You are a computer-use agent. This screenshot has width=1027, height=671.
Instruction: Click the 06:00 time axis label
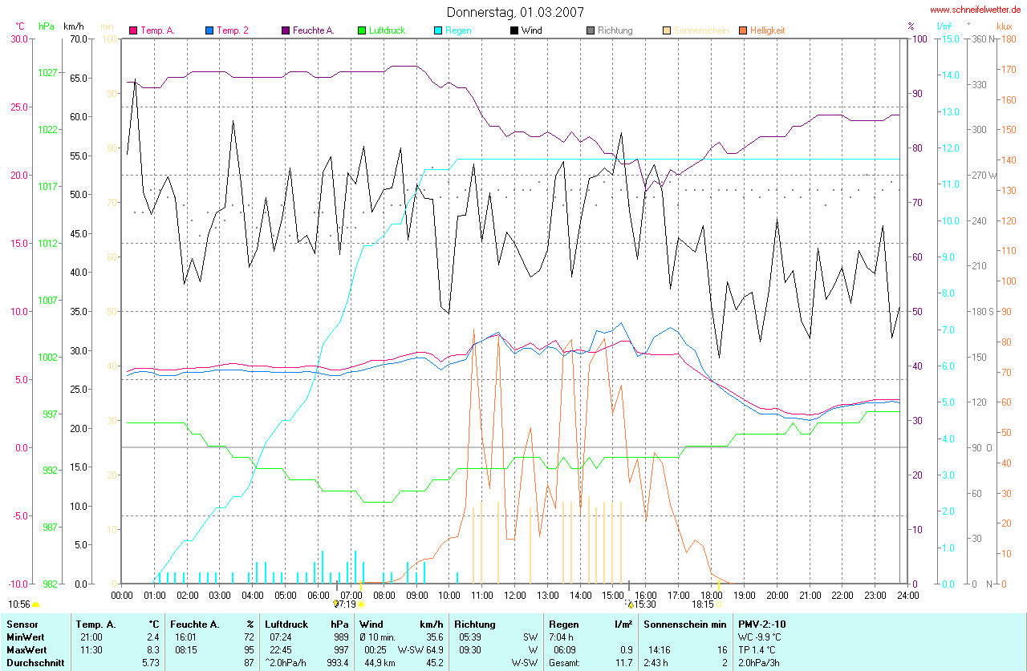pyautogui.click(x=319, y=595)
